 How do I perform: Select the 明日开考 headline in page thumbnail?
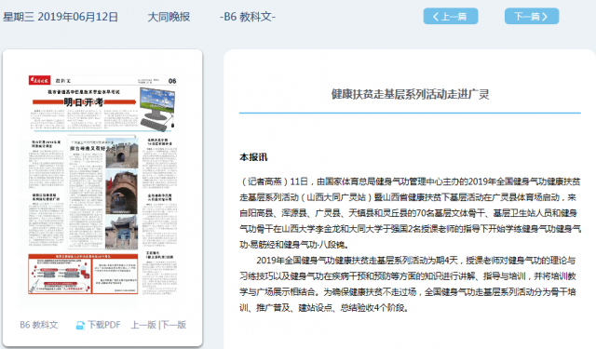coord(84,101)
